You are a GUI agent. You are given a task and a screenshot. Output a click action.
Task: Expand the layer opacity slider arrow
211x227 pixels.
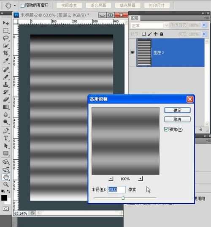(204, 25)
